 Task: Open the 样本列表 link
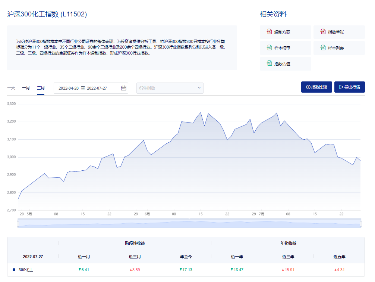pyautogui.click(x=335, y=48)
